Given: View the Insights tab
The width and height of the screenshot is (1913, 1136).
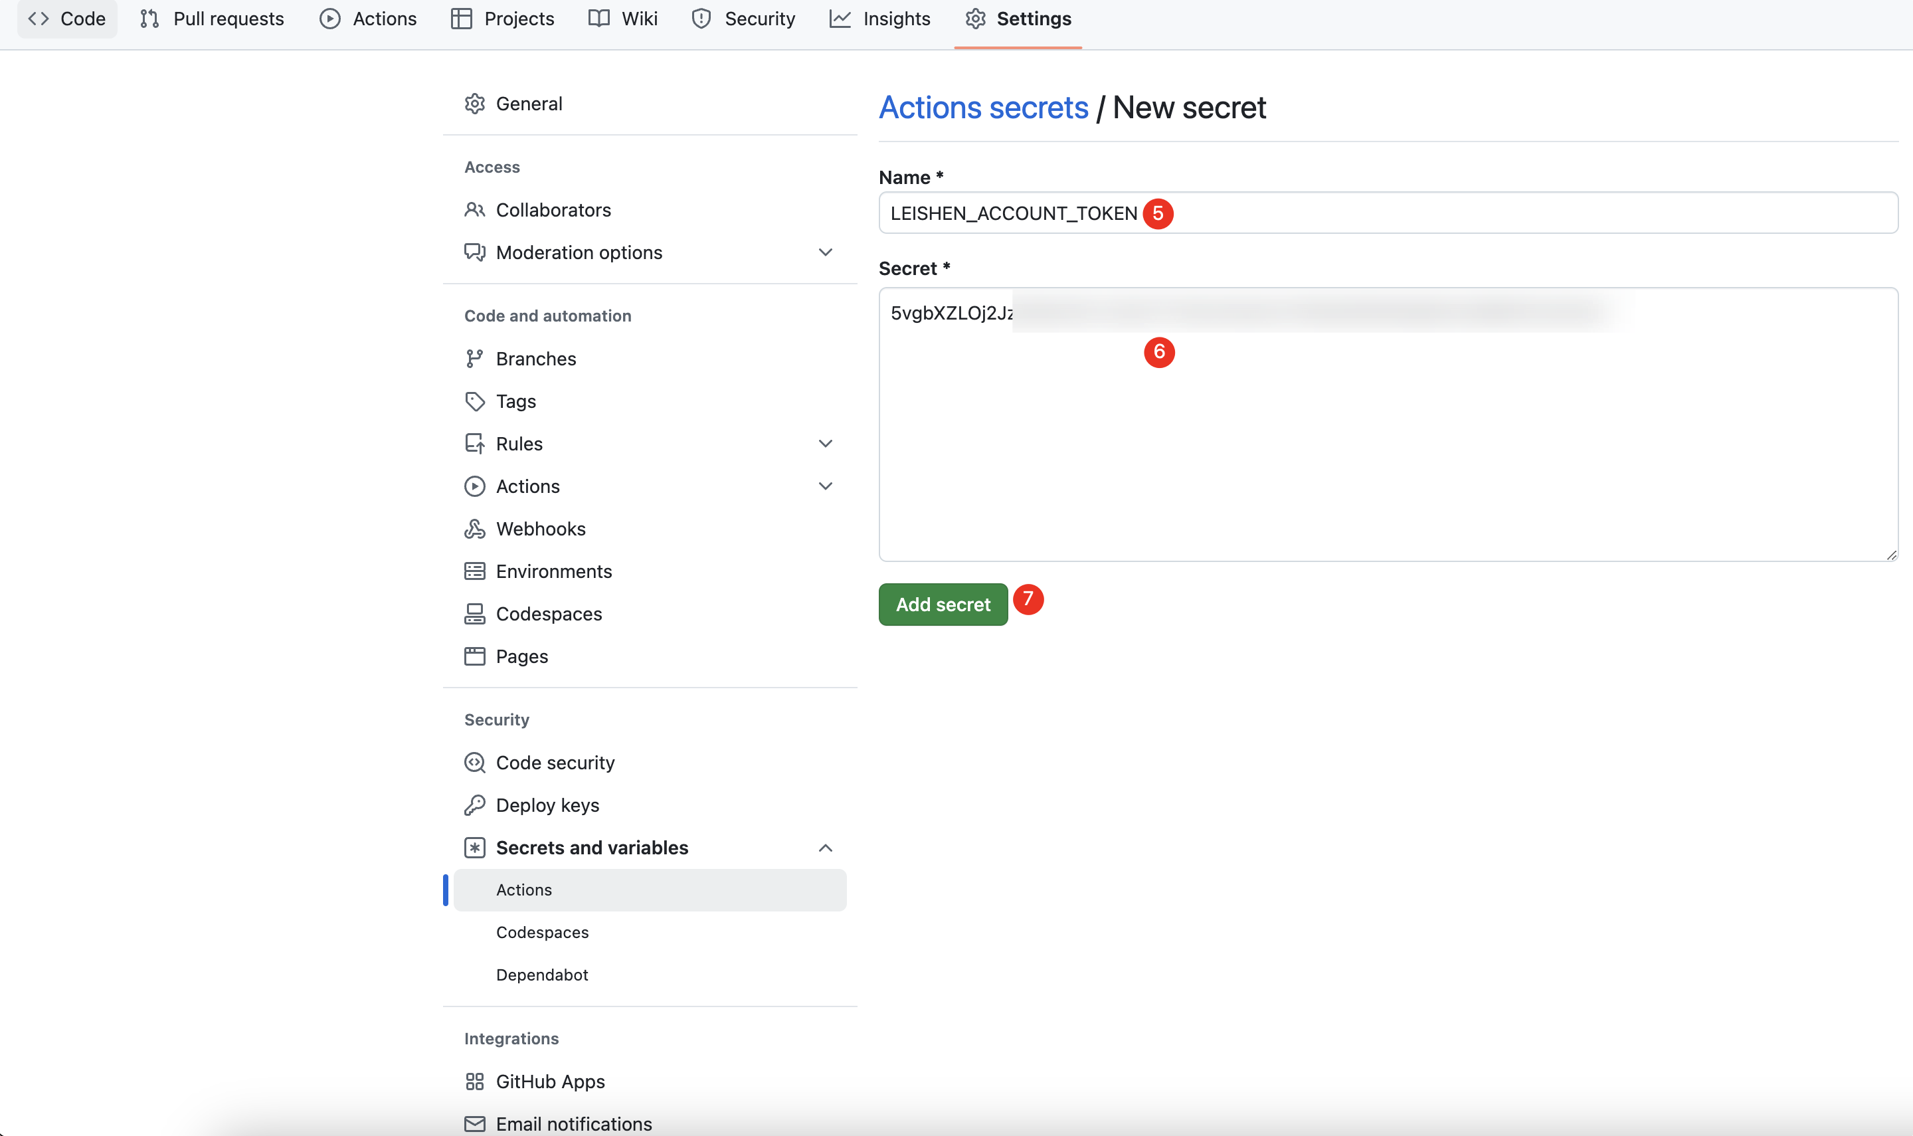Looking at the screenshot, I should pyautogui.click(x=880, y=19).
